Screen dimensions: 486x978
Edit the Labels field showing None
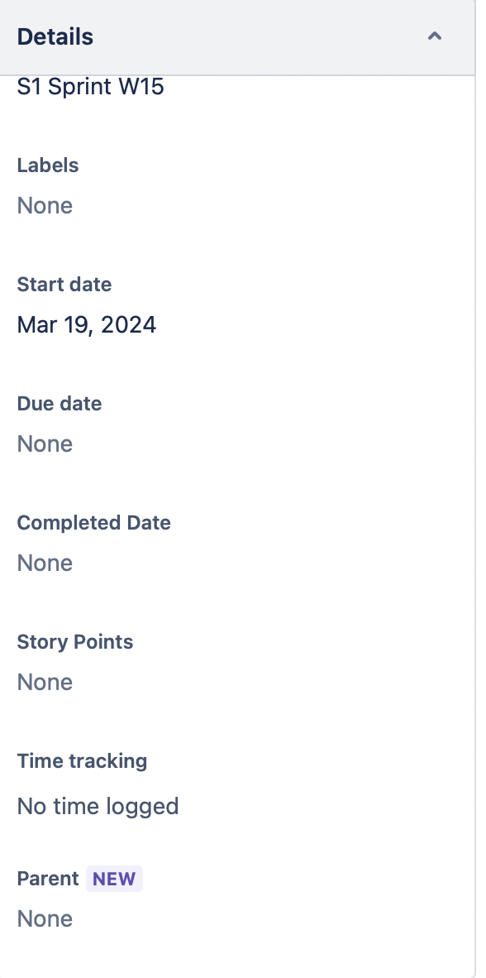45,205
